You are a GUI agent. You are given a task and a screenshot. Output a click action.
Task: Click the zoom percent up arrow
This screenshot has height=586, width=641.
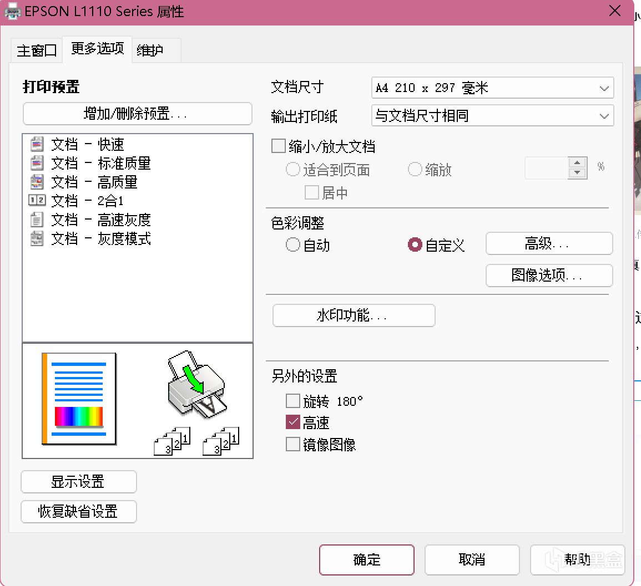pyautogui.click(x=577, y=162)
